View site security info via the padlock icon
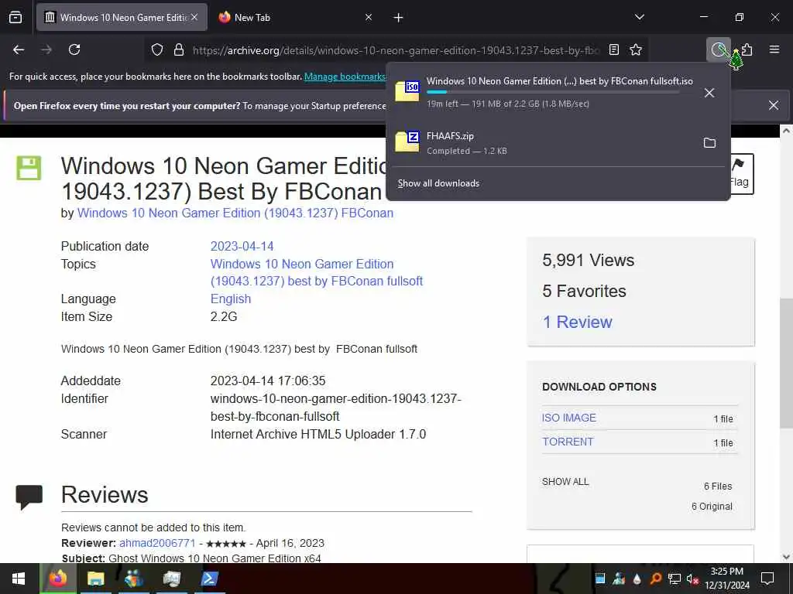Image resolution: width=793 pixels, height=594 pixels. 179,49
